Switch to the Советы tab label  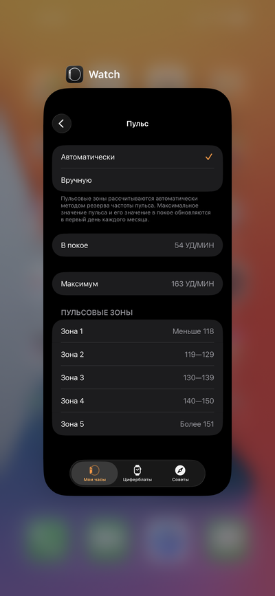coord(180,480)
